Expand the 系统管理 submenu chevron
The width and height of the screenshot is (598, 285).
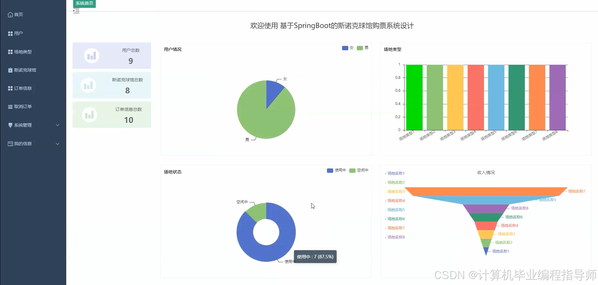pyautogui.click(x=57, y=125)
